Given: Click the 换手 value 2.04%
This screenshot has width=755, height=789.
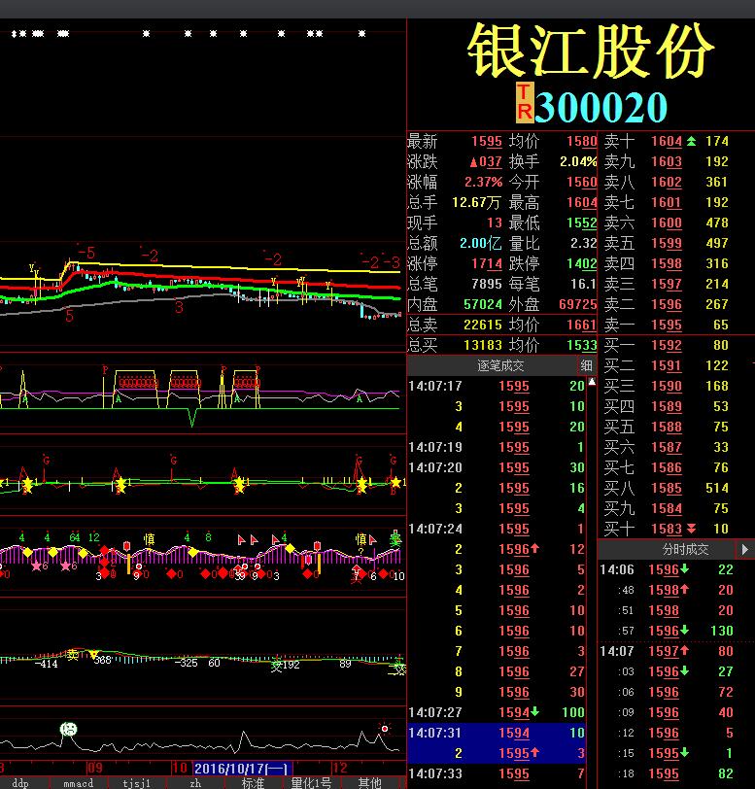Looking at the screenshot, I should [578, 162].
